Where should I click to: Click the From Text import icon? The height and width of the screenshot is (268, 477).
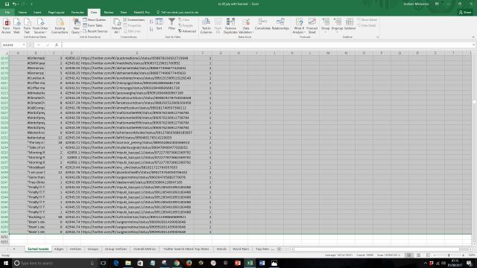(27, 25)
